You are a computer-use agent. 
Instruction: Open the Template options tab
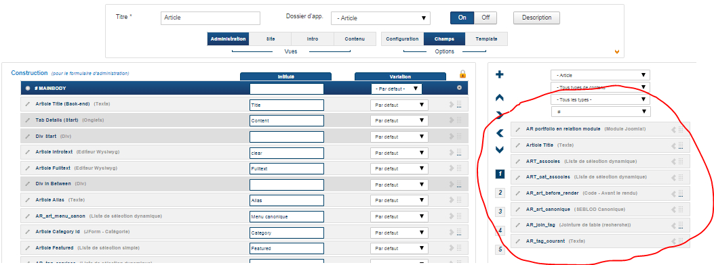point(486,39)
